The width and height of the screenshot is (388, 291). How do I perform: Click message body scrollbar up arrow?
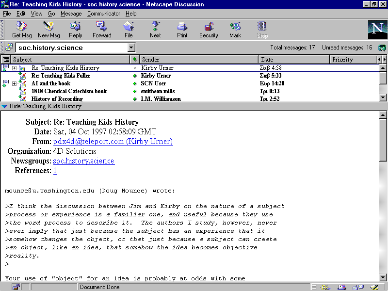coord(383,115)
